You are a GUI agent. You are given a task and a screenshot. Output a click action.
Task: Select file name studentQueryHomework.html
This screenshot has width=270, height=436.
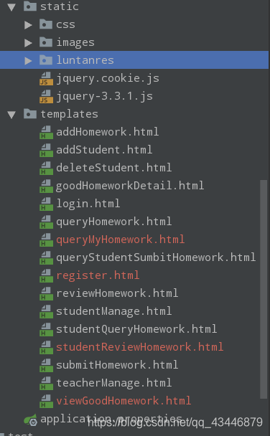(136, 329)
